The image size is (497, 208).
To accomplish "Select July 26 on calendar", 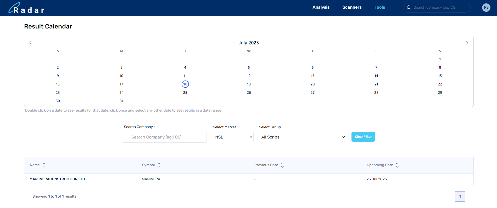I will pos(249,93).
